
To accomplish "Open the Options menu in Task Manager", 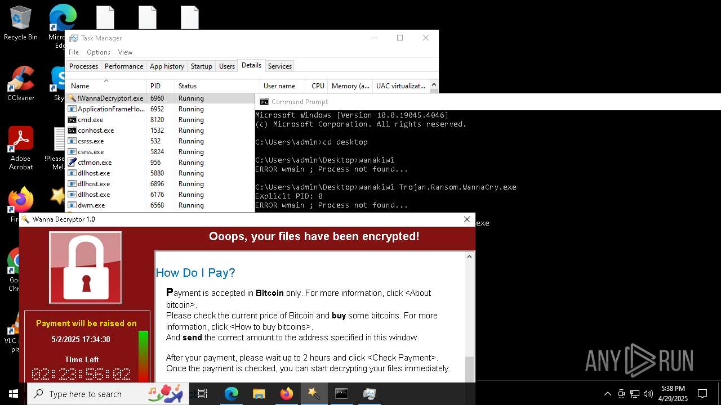I will point(99,52).
